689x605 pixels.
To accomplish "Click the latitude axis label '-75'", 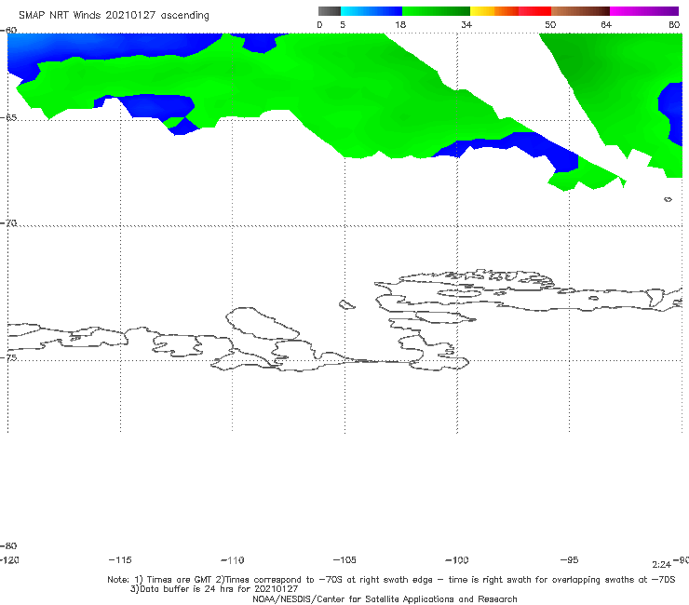I will pyautogui.click(x=8, y=358).
